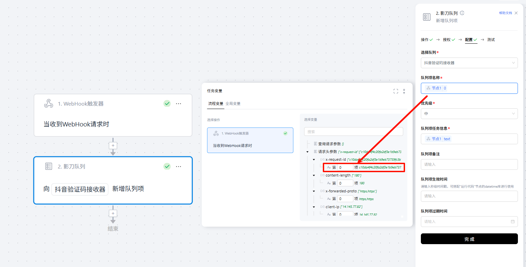Collapse the x-request-id tree node

314,160
